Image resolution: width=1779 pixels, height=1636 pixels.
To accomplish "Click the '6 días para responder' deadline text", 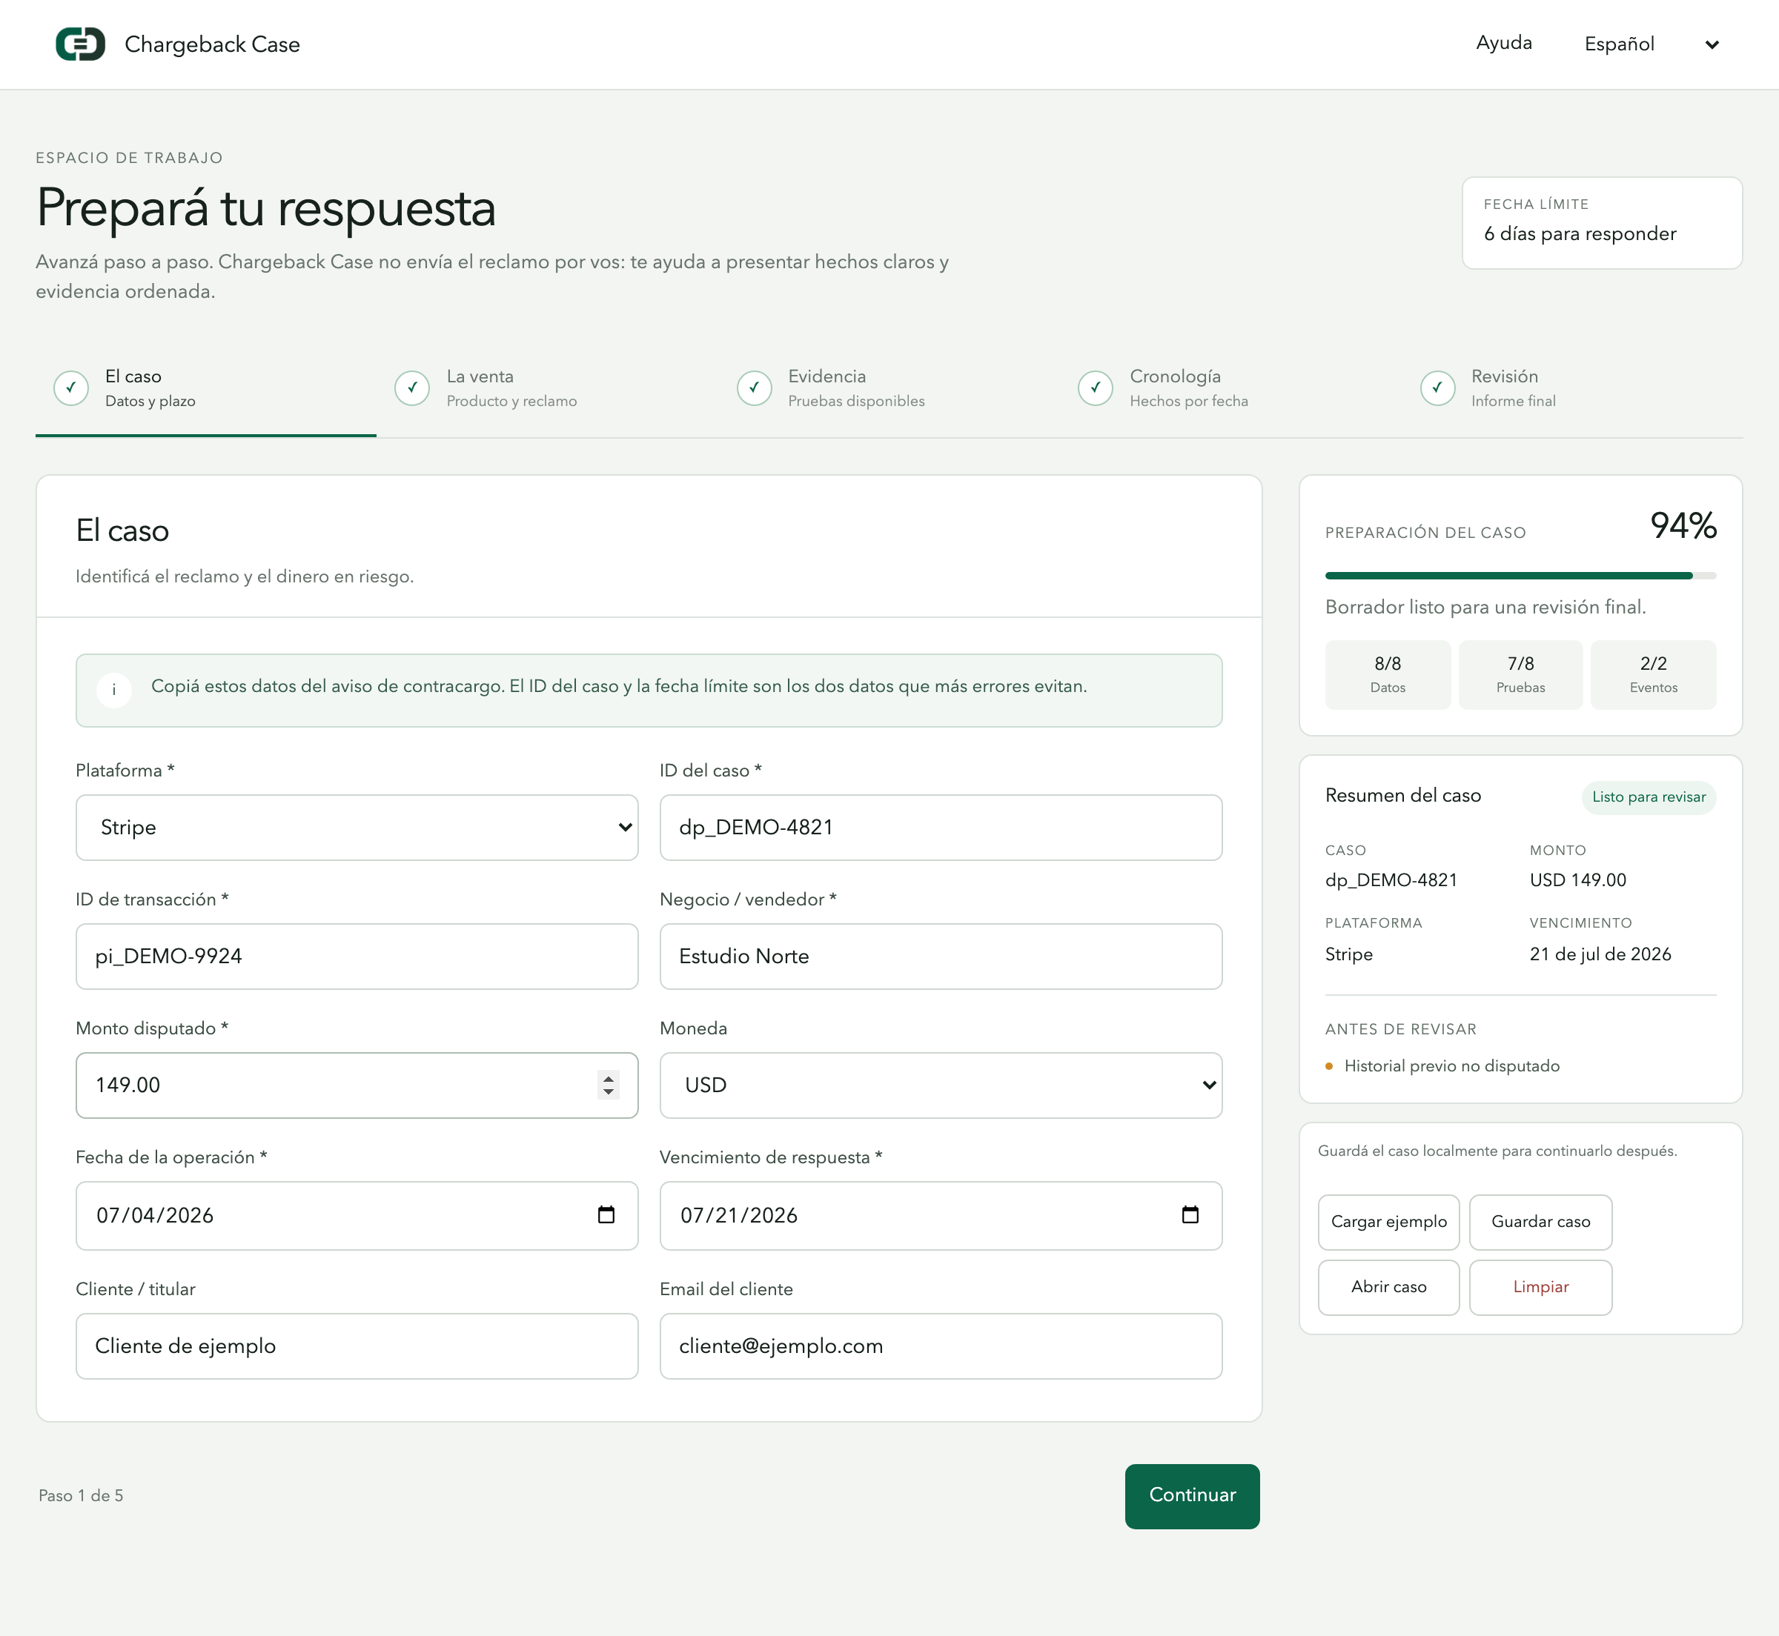I will (x=1580, y=233).
